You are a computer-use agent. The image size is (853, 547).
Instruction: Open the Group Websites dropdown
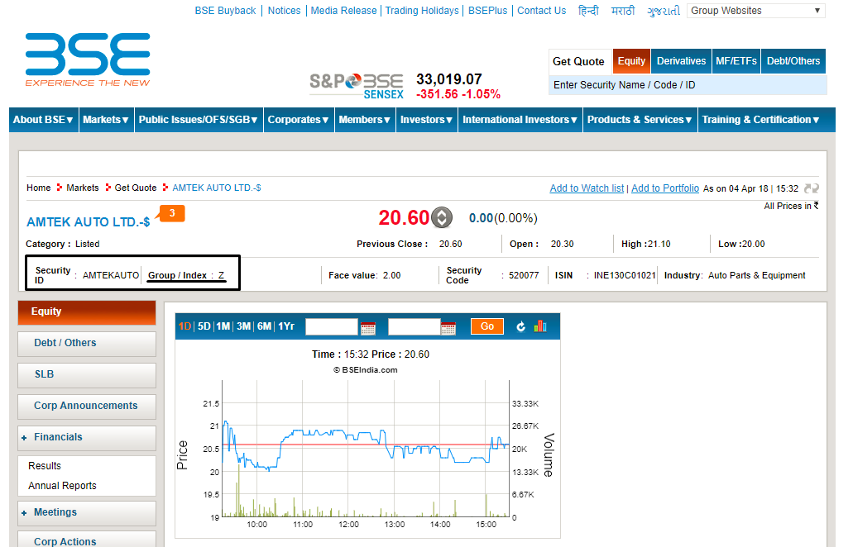click(x=755, y=11)
